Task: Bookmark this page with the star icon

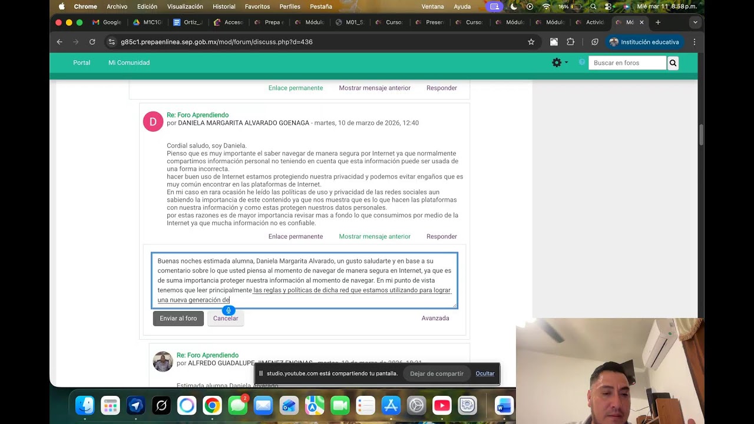Action: pyautogui.click(x=531, y=42)
